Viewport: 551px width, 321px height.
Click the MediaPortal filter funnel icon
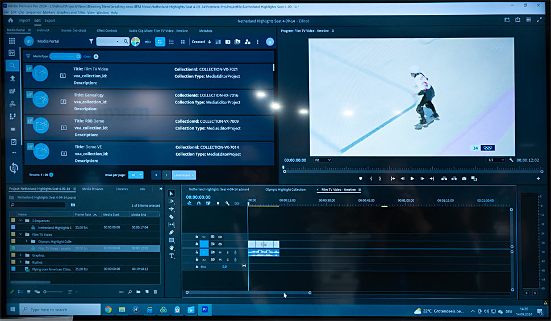(91, 41)
